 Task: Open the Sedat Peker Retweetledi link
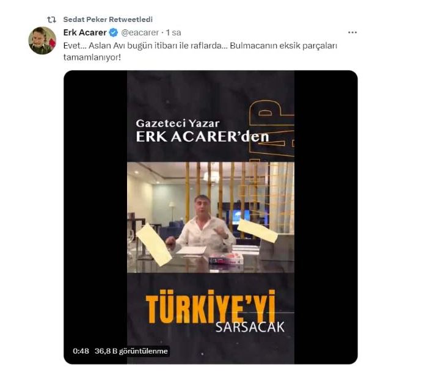pyautogui.click(x=107, y=20)
